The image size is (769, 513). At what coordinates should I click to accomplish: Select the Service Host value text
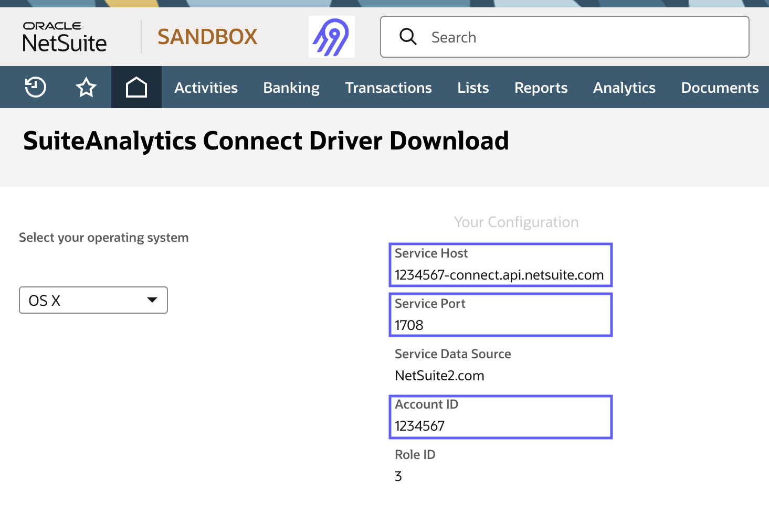tap(499, 274)
